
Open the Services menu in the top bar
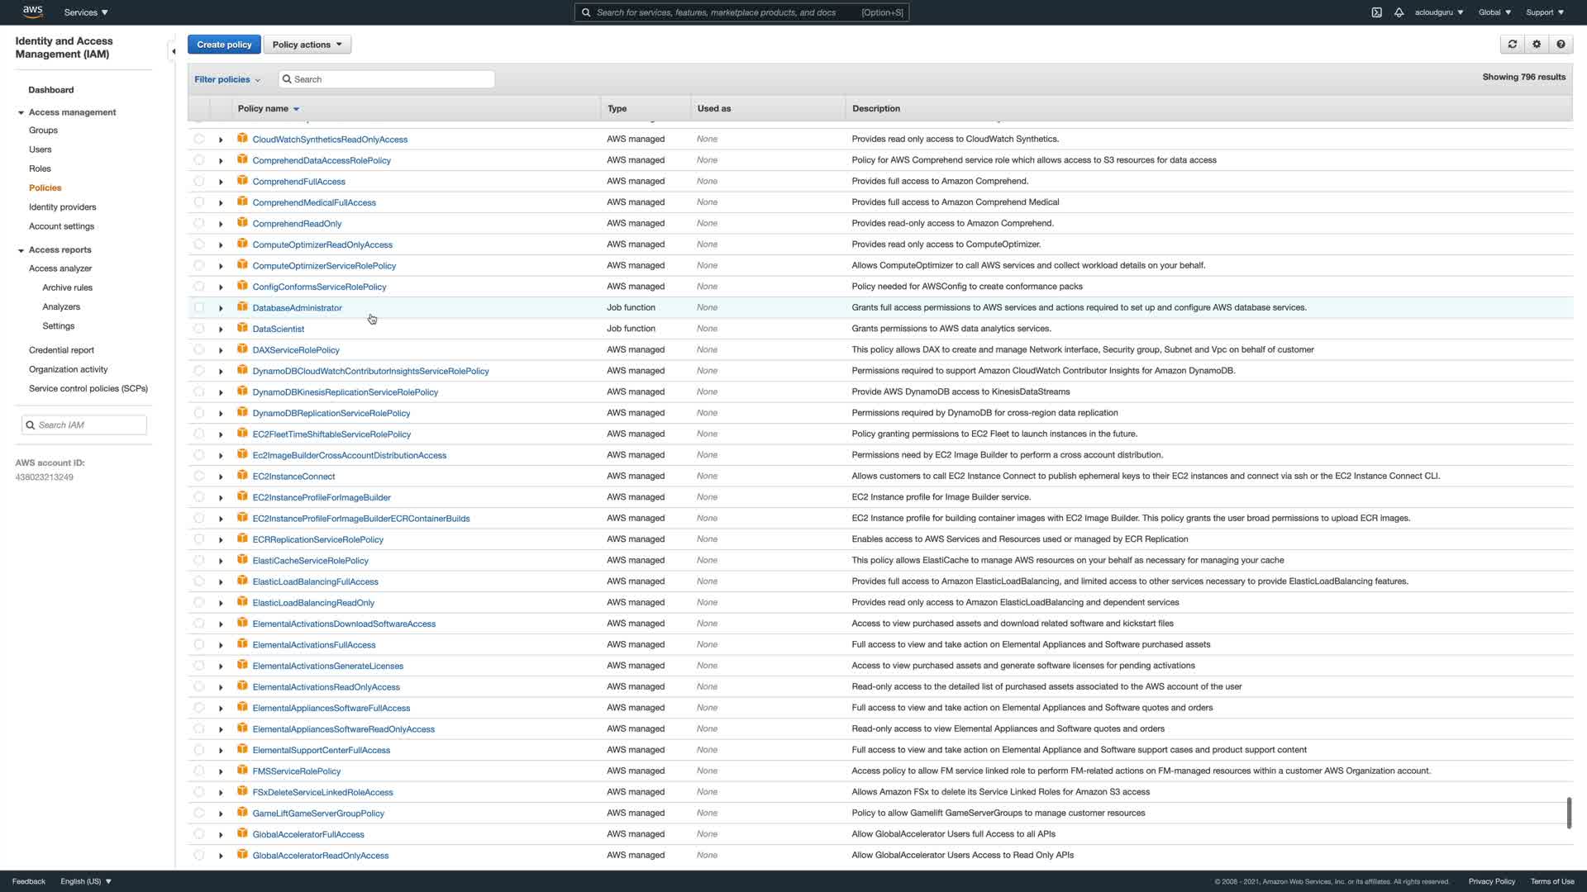[x=86, y=12]
